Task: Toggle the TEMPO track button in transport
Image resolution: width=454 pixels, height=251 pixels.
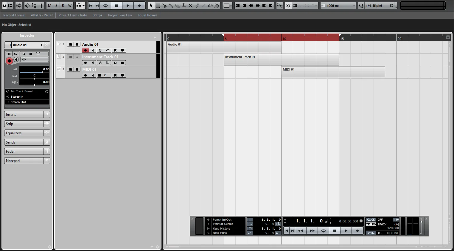Action: click(371, 224)
